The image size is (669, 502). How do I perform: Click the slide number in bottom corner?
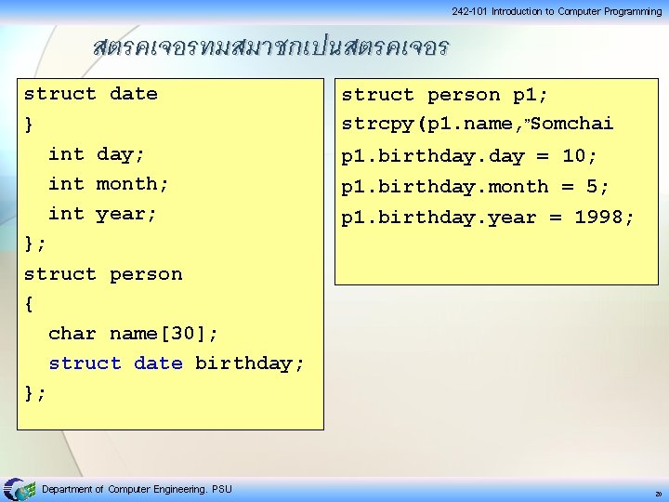(659, 495)
